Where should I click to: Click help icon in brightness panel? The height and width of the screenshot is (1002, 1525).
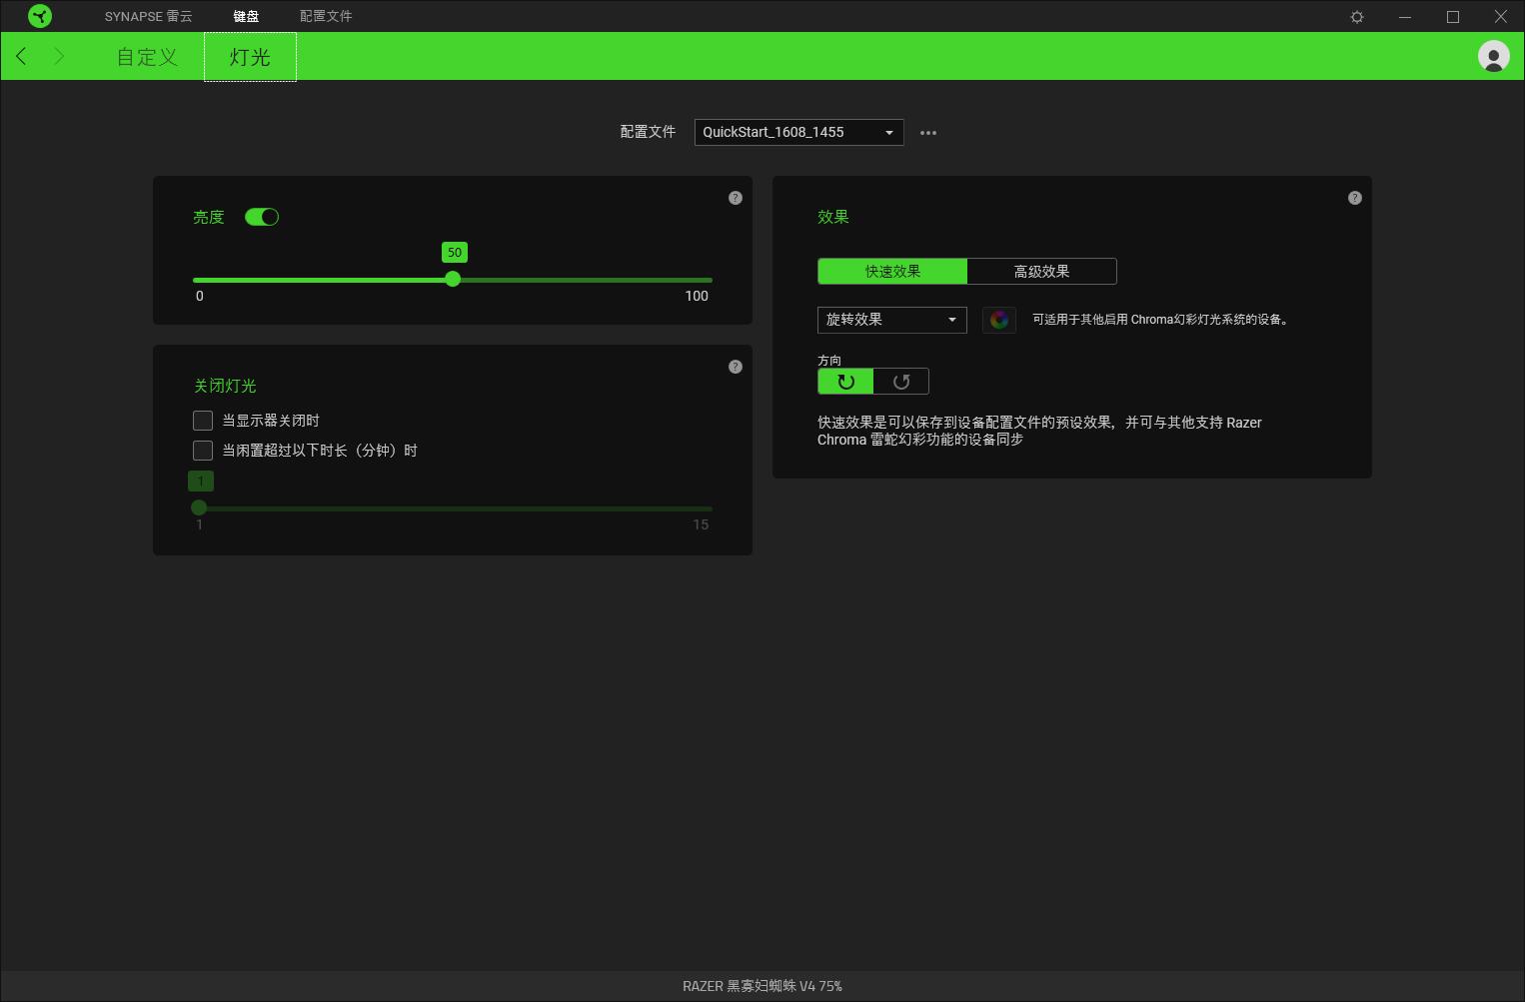736,198
